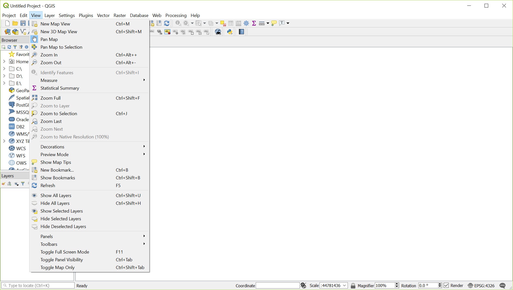The width and height of the screenshot is (513, 290).
Task: Open the Scale dropdown in status bar
Action: (x=344, y=286)
